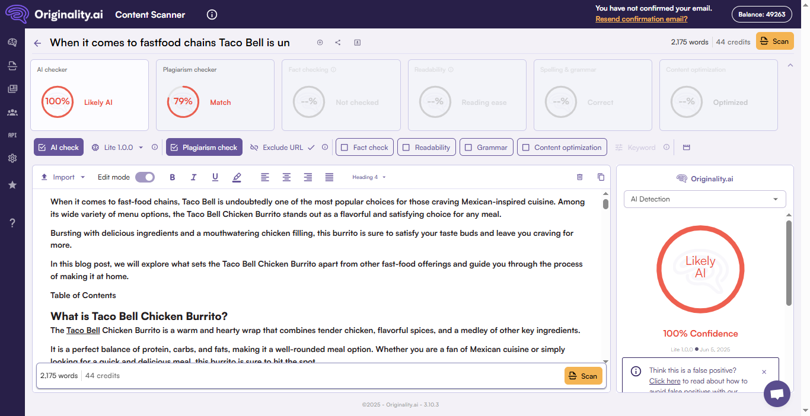Click the Scan button below the editor
The height and width of the screenshot is (416, 810).
pyautogui.click(x=583, y=376)
